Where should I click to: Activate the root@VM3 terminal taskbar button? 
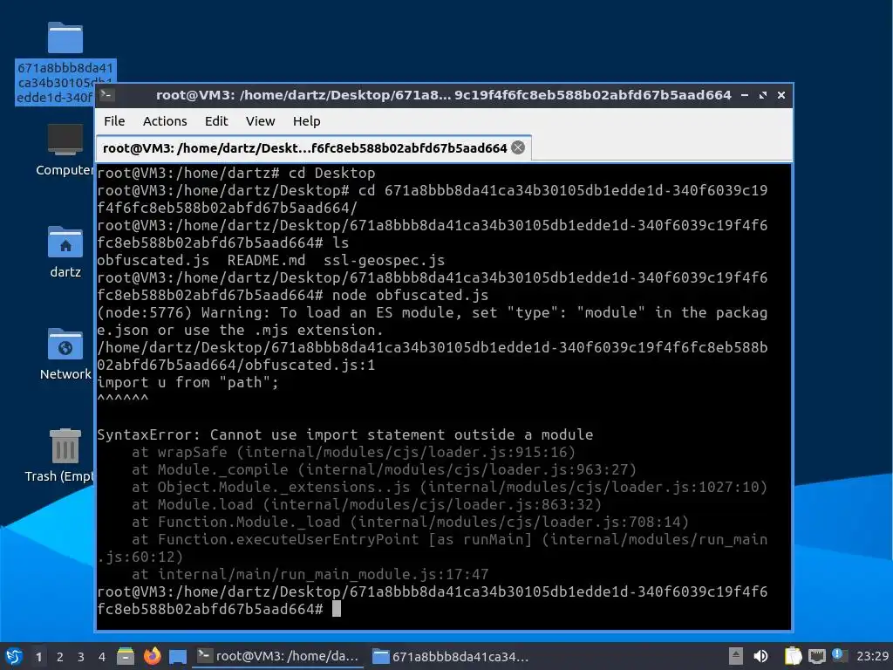[x=279, y=656]
